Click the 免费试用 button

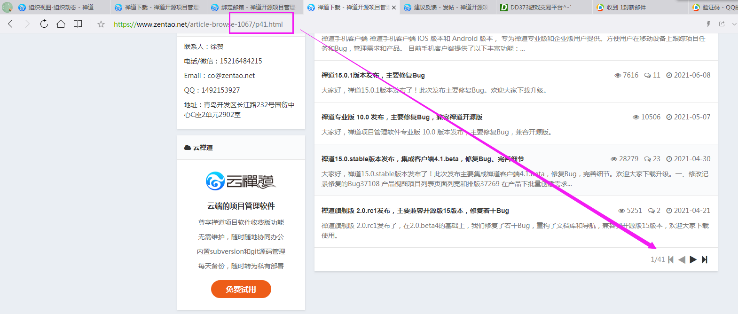pos(241,289)
